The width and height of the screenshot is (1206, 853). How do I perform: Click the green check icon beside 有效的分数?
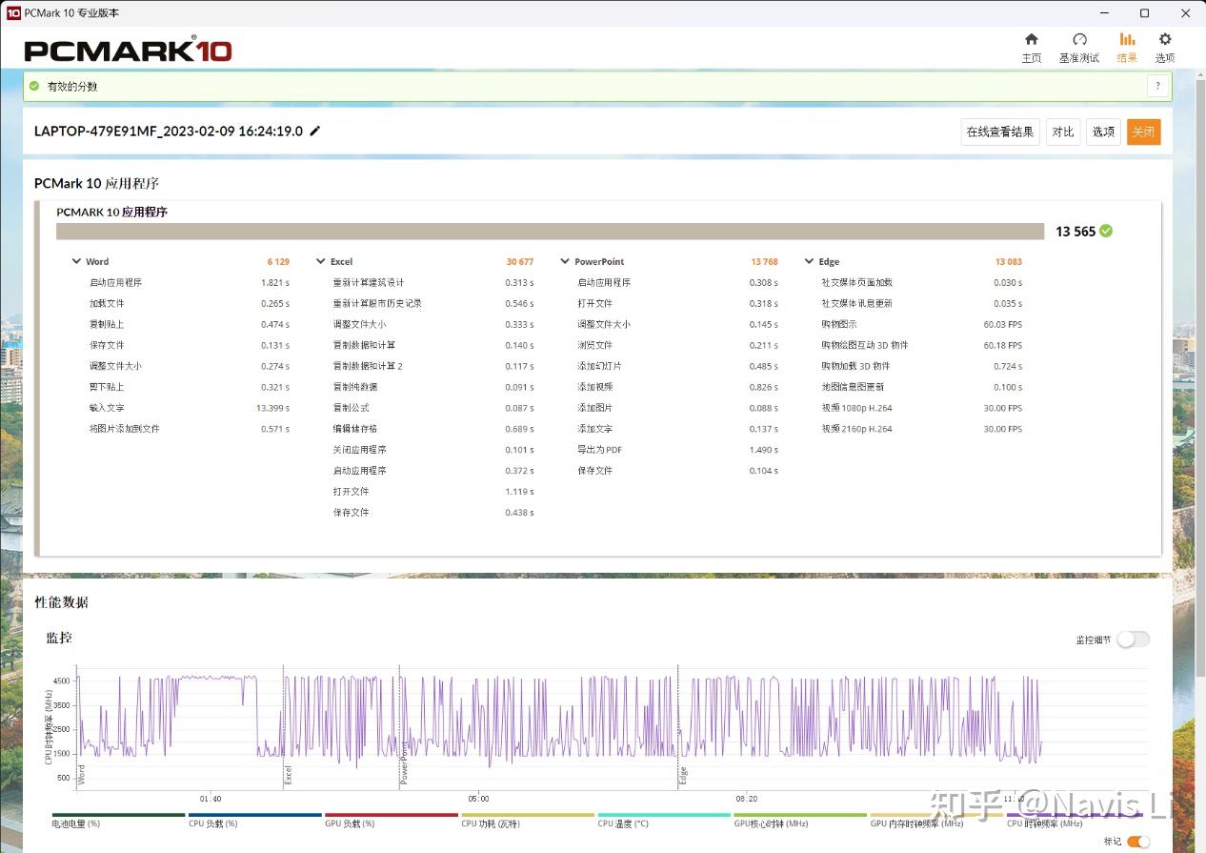(34, 87)
